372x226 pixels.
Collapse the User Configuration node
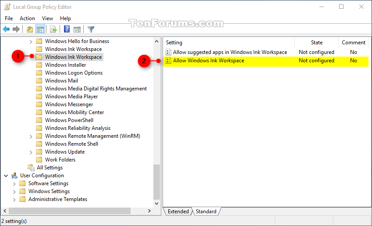(6, 176)
